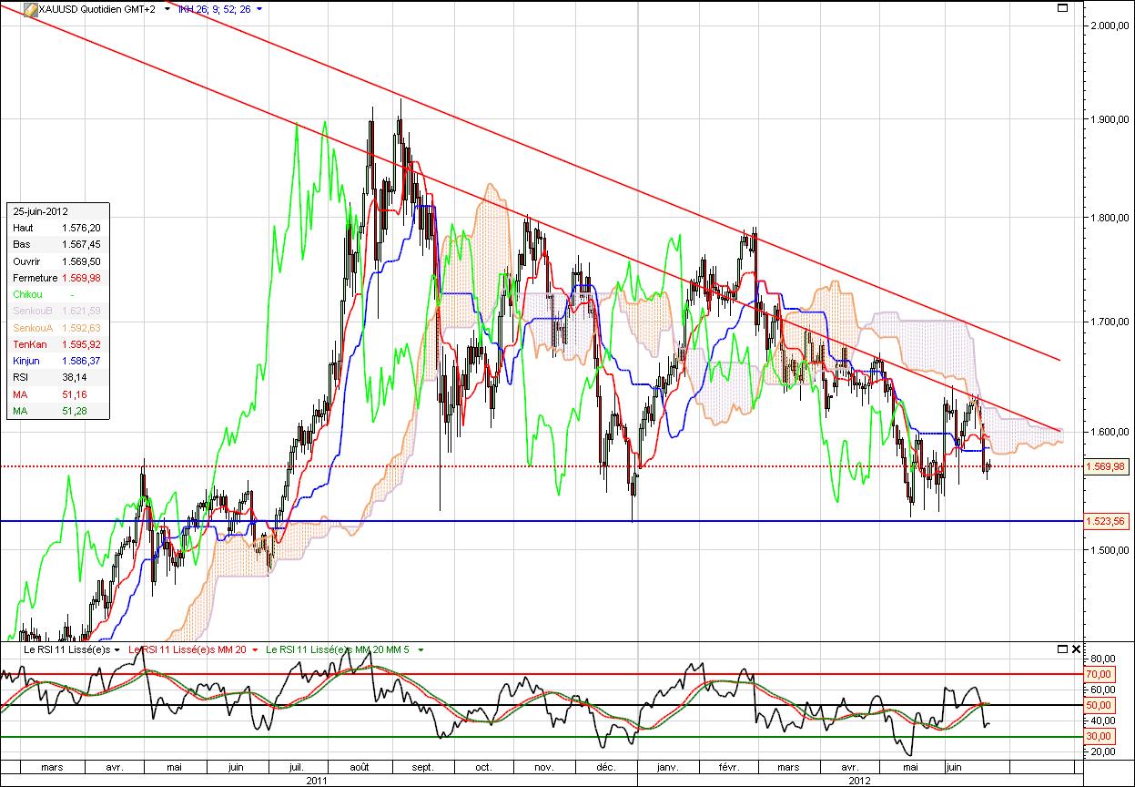The image size is (1135, 787).
Task: Click the 25-juin-2012 date header in data box
Action: click(40, 210)
